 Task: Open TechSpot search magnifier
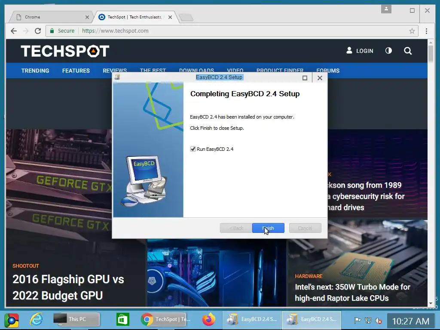pos(408,51)
